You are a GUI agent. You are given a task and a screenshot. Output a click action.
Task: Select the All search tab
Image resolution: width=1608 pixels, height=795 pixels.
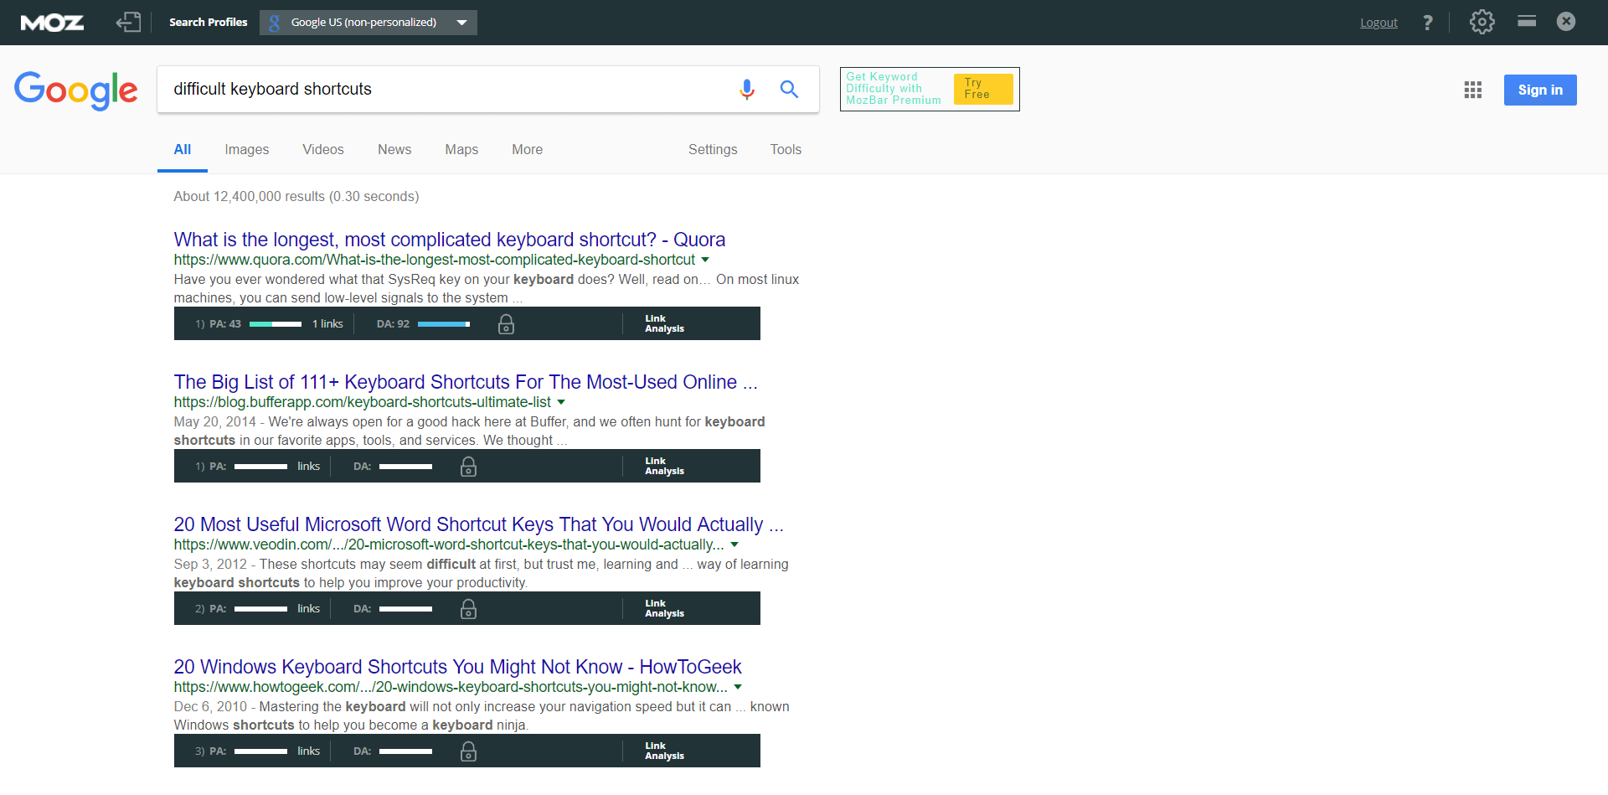click(183, 149)
